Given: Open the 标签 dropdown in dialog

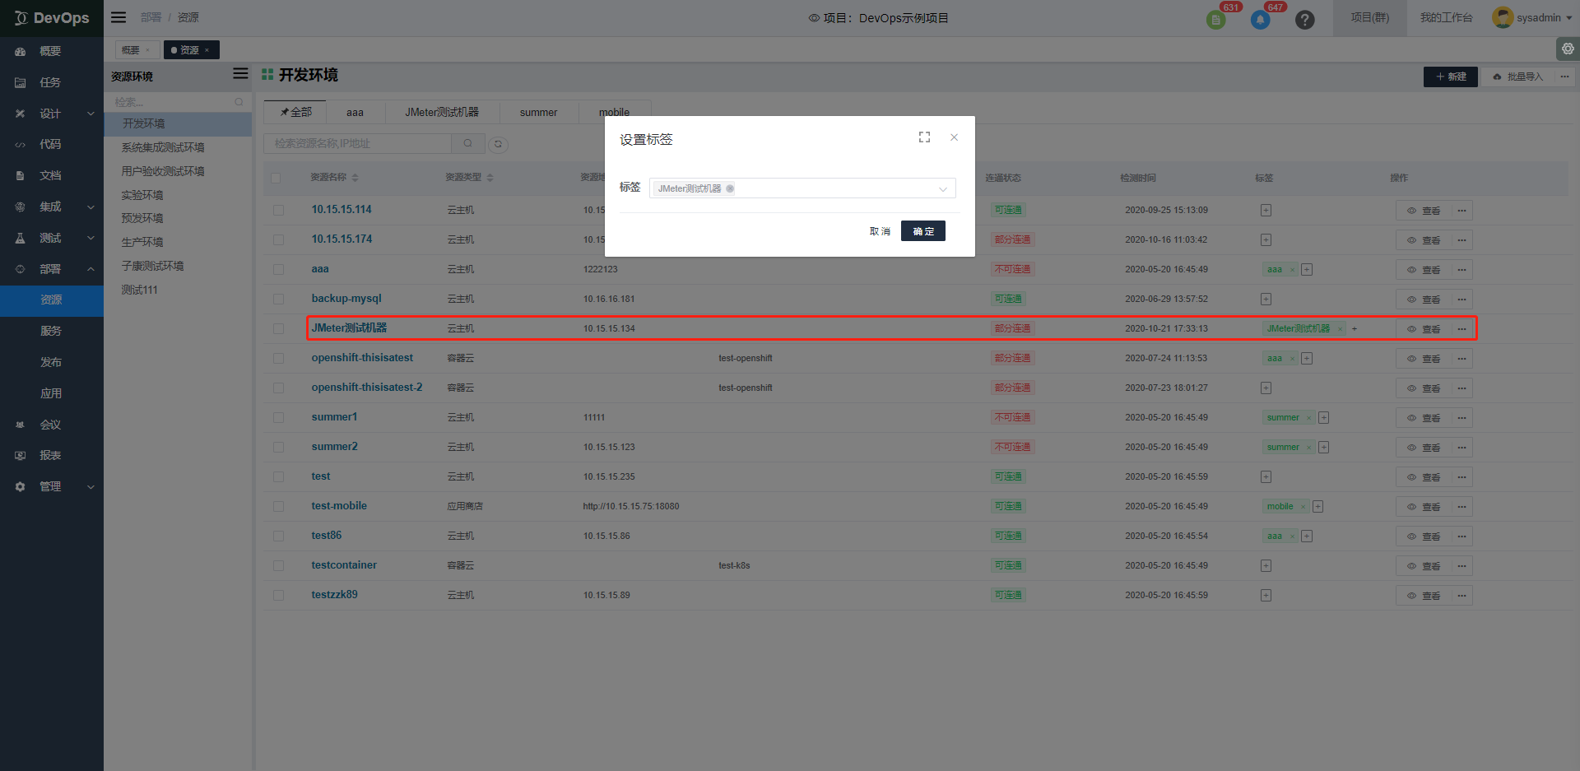Looking at the screenshot, I should [802, 188].
